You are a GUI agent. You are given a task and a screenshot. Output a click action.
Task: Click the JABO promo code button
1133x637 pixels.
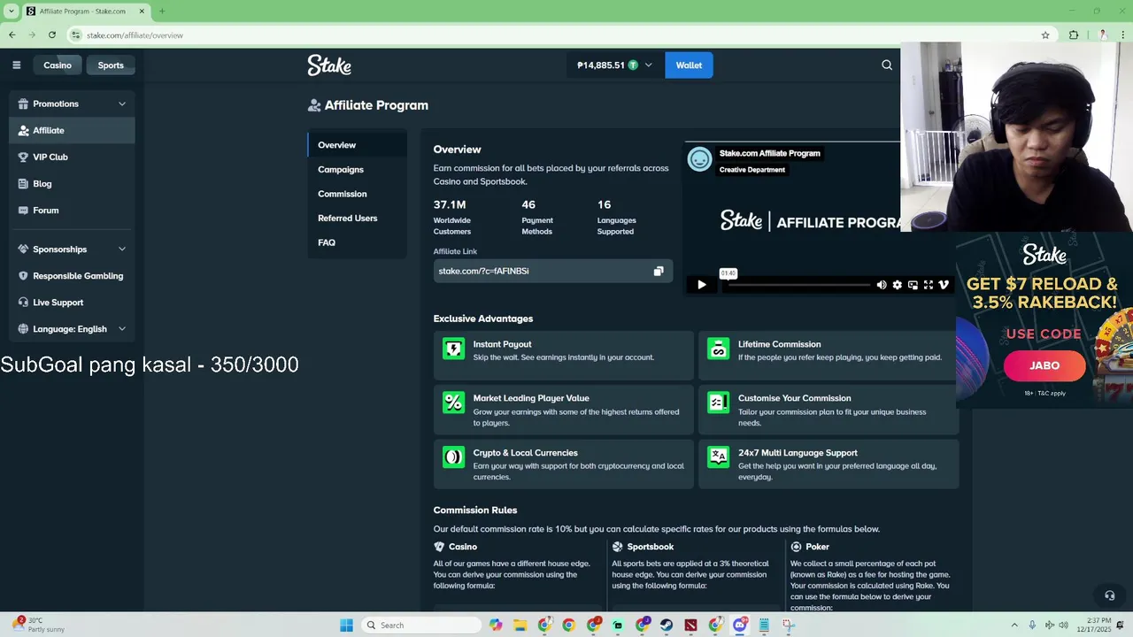point(1044,365)
